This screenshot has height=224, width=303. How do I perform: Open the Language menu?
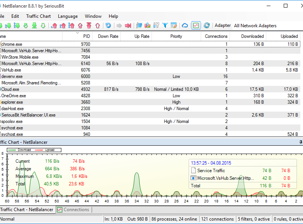tap(68, 16)
